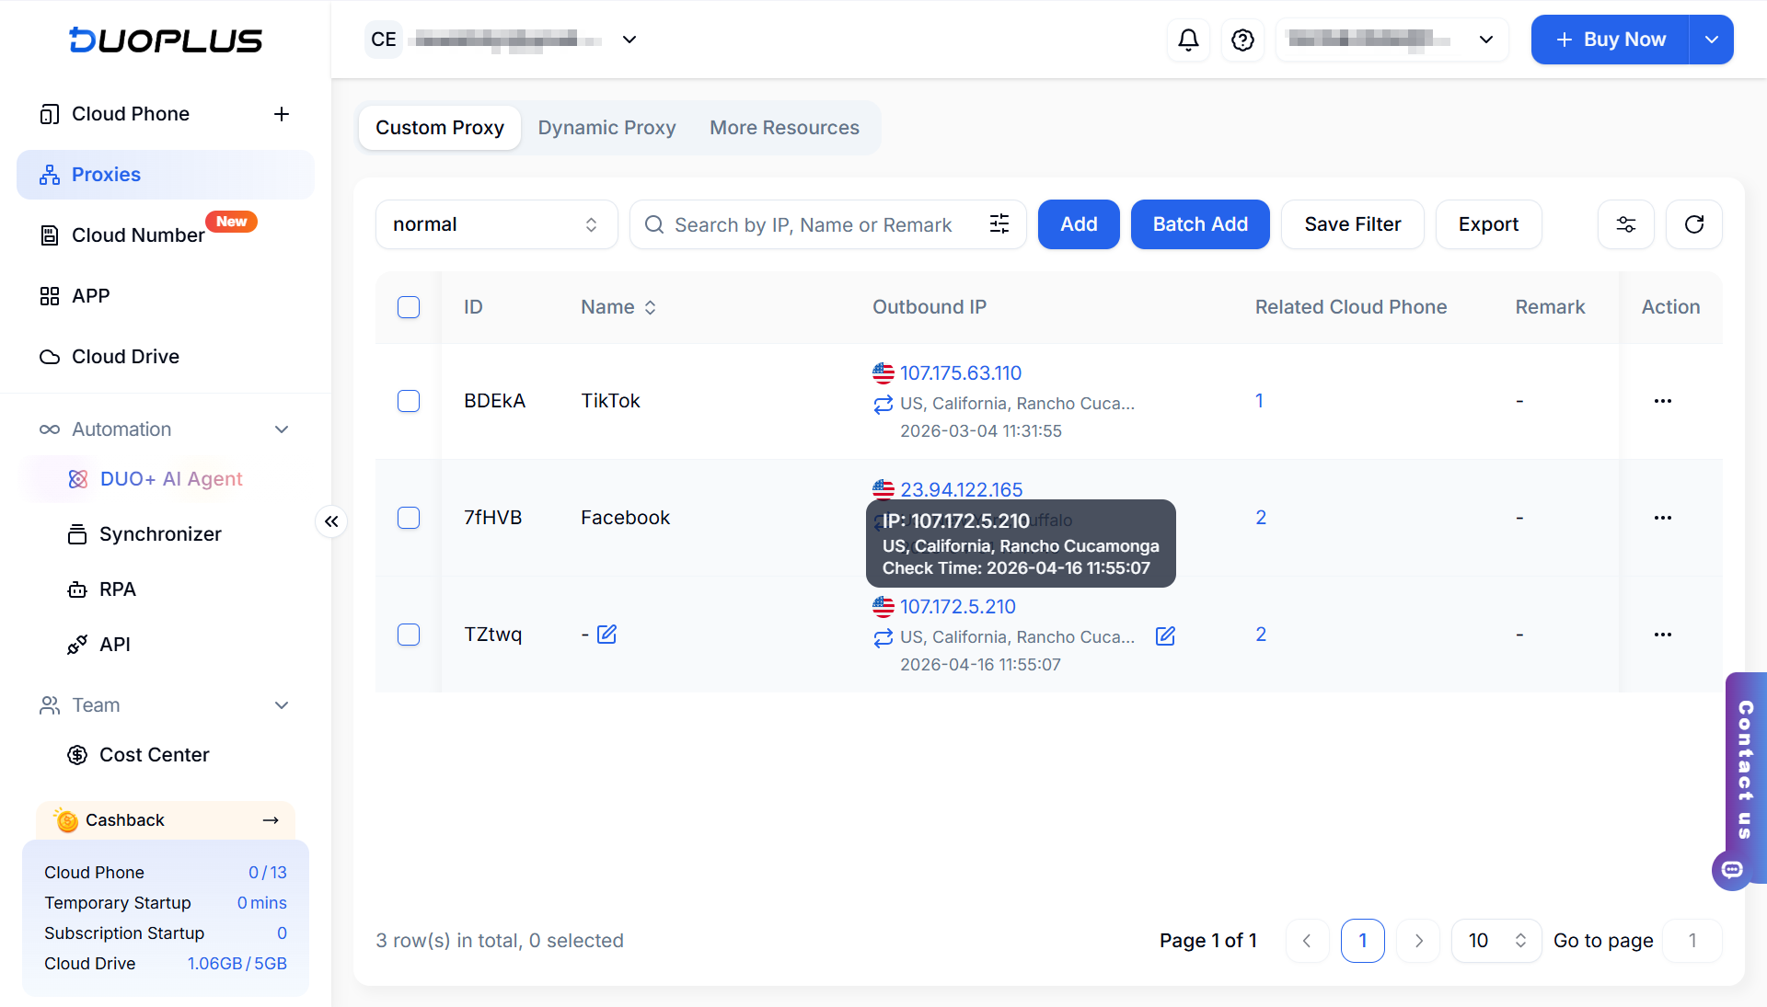Click the CE team avatar
The height and width of the screenshot is (1007, 1767).
tap(384, 40)
